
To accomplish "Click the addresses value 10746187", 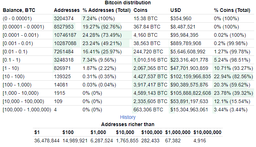I will pyautogui.click(x=65, y=35).
